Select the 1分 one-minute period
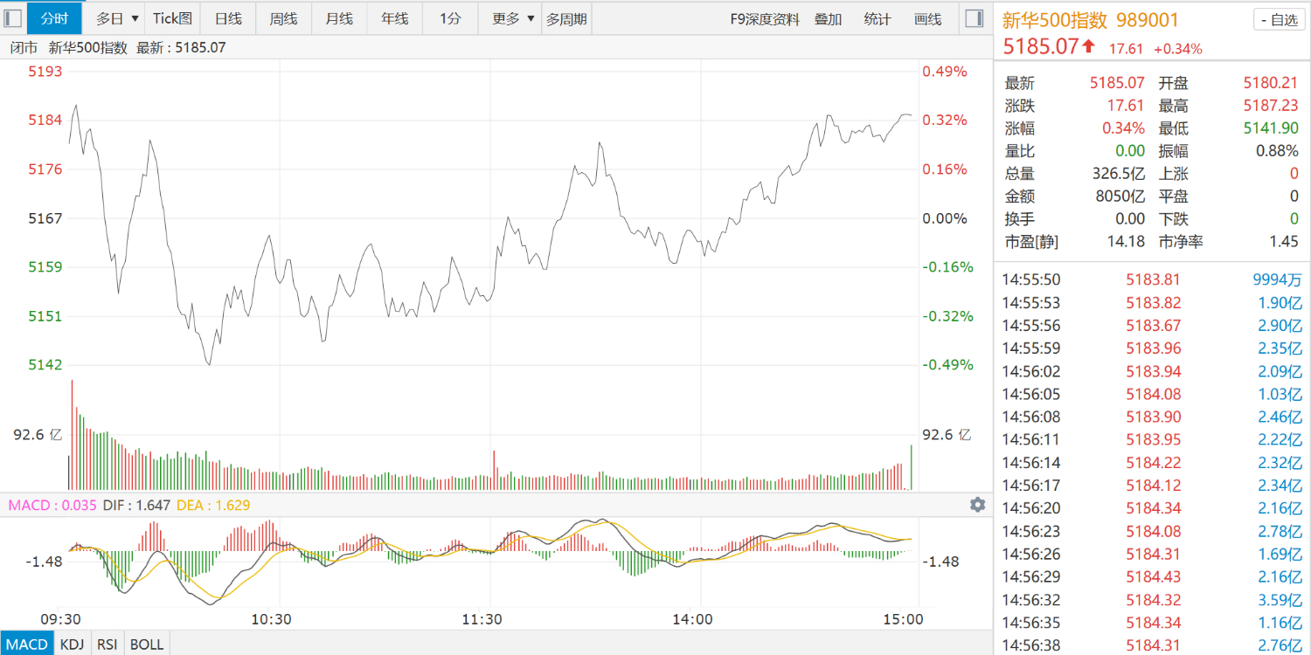Screen dimensions: 1311x655 (450, 18)
